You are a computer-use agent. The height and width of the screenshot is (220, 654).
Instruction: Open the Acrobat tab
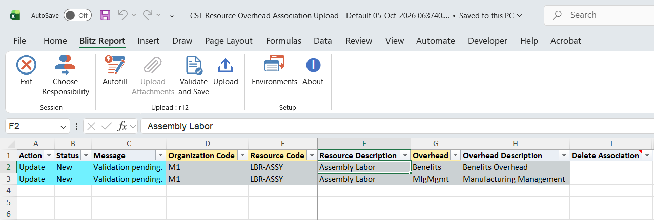pyautogui.click(x=566, y=41)
